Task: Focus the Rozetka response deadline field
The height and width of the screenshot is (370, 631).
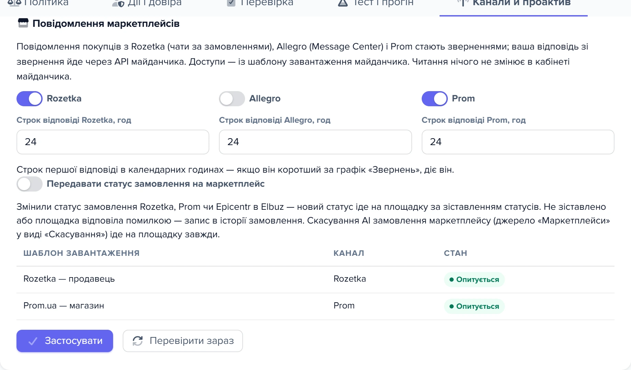Action: pyautogui.click(x=113, y=142)
